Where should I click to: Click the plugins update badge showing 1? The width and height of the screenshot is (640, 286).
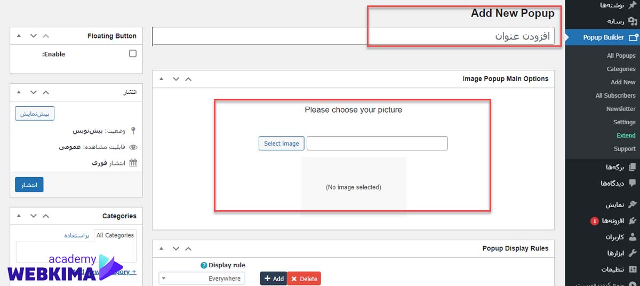595,221
